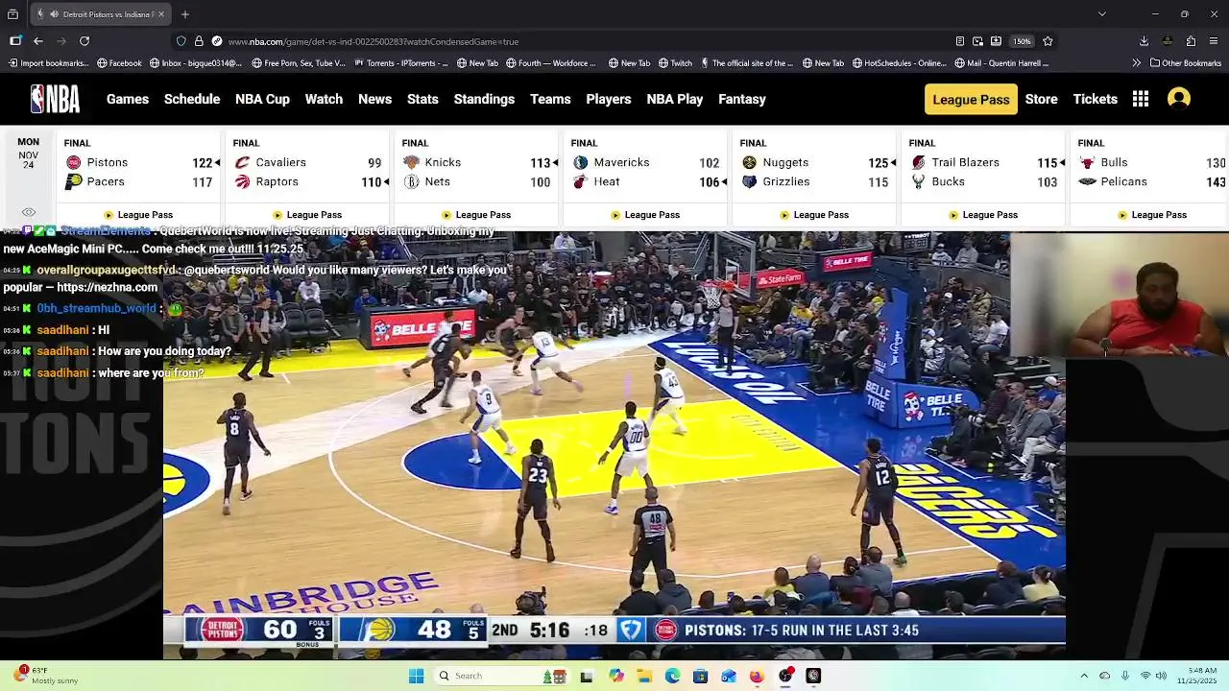Toggle hide scores eye icon
The width and height of the screenshot is (1229, 691).
tap(29, 213)
